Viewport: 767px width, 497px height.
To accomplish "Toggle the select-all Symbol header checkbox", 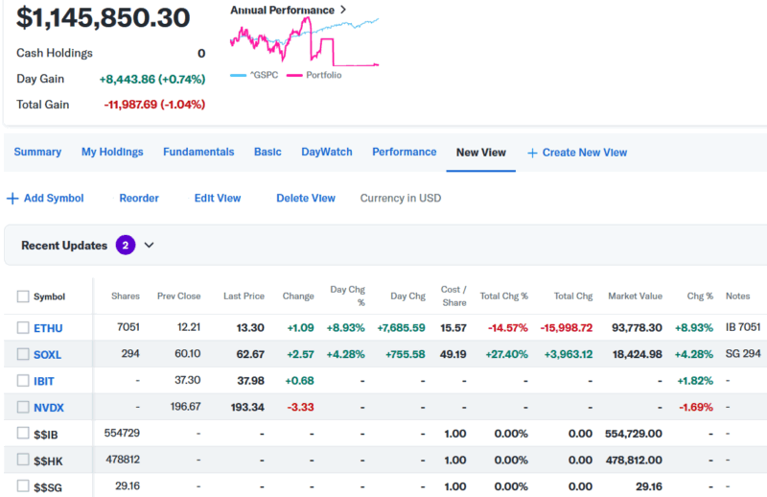I will coord(23,296).
